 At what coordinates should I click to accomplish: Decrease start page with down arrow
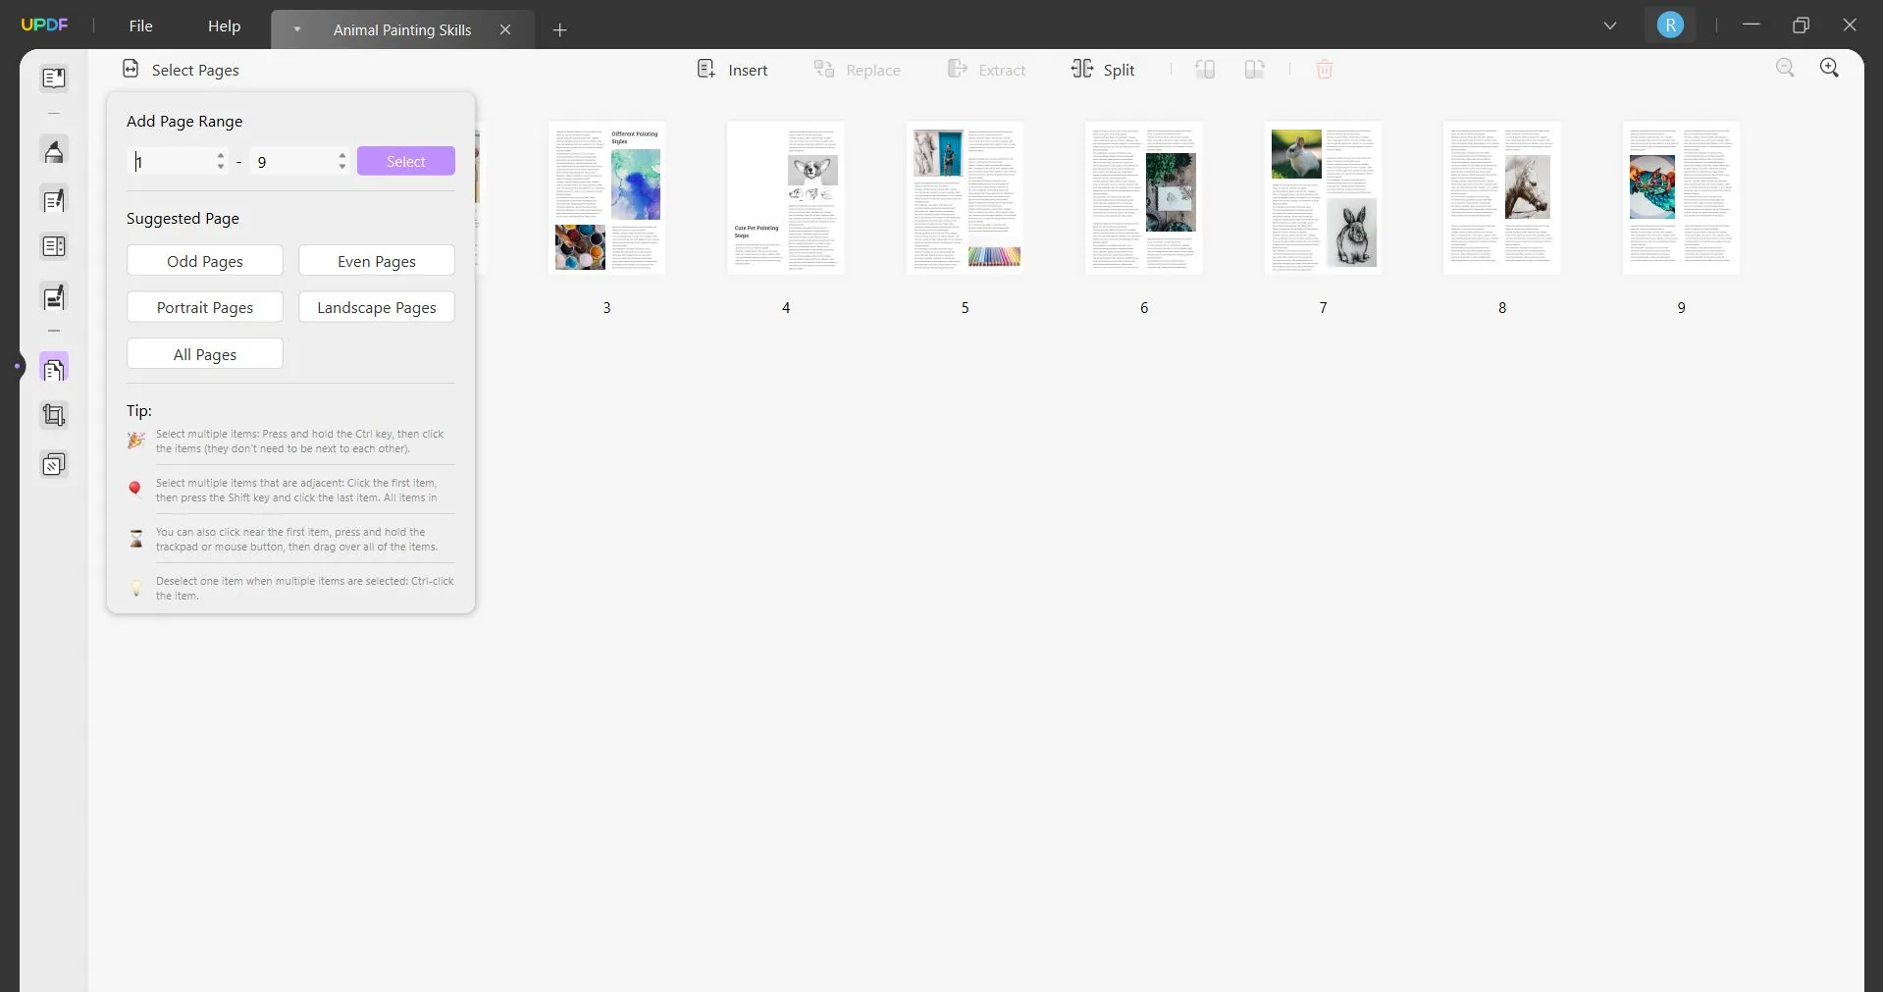[x=221, y=167]
